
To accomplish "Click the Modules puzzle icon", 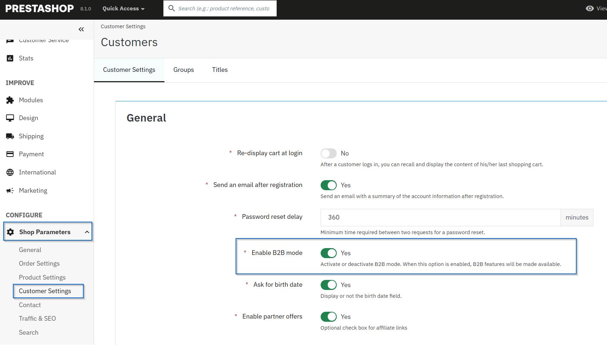I will (10, 100).
